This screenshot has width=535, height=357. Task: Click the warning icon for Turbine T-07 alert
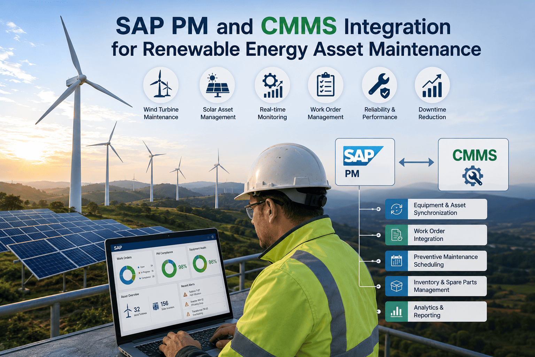[185, 295]
